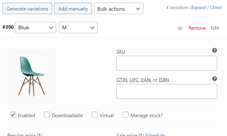Click the SKU text field
Screen dimensions: 227x136
pos(167,63)
